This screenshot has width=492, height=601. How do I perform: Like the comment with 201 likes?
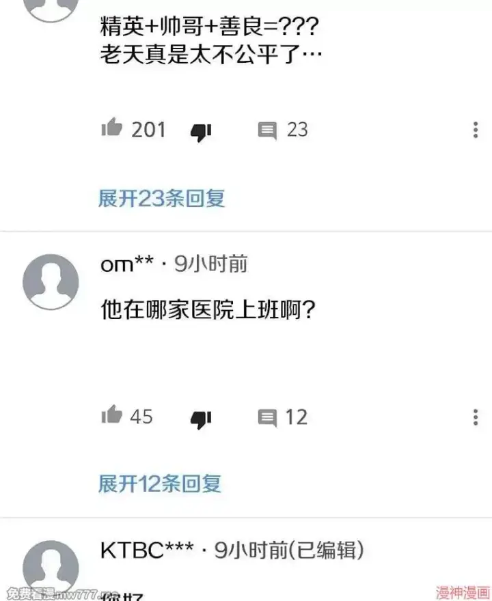point(111,128)
